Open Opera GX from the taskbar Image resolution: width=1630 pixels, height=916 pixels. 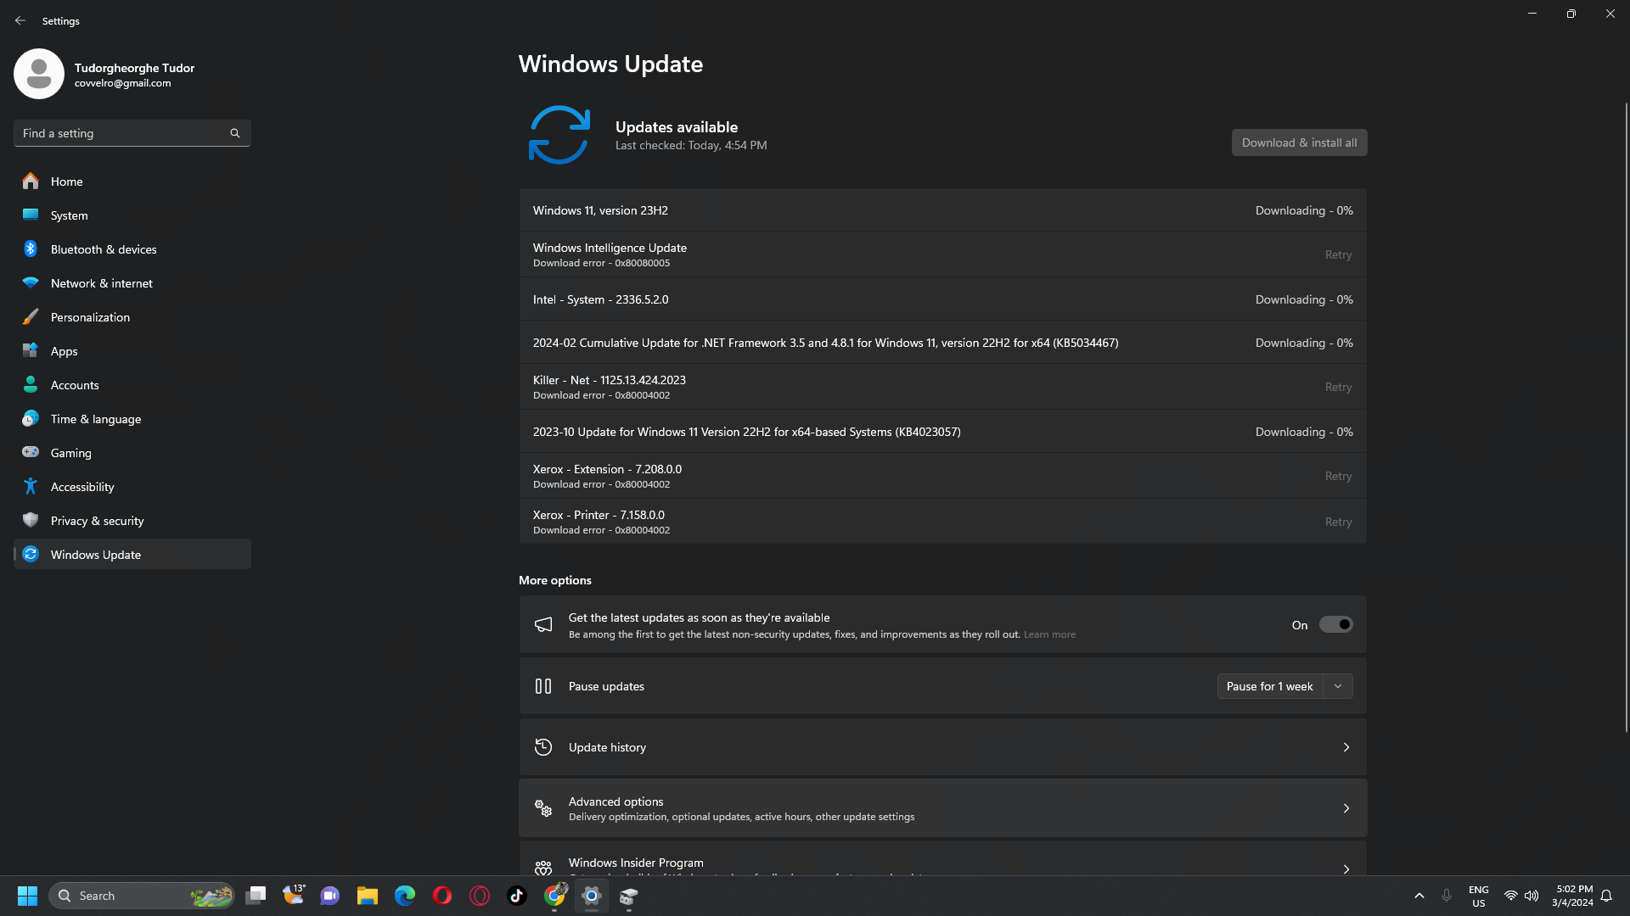pyautogui.click(x=480, y=896)
